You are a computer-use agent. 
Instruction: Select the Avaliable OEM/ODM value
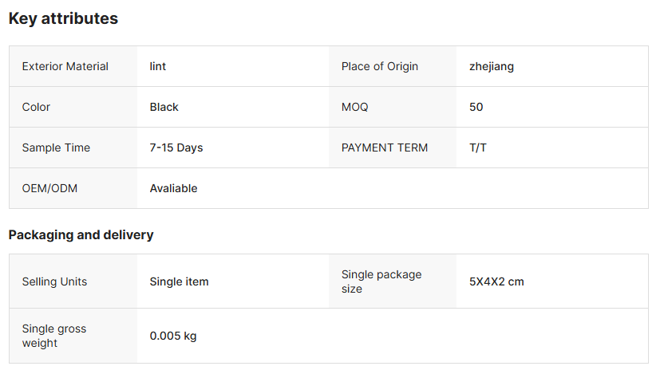pos(174,188)
